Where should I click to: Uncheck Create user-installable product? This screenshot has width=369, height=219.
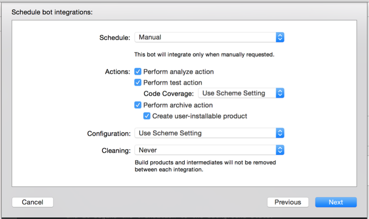click(x=147, y=116)
